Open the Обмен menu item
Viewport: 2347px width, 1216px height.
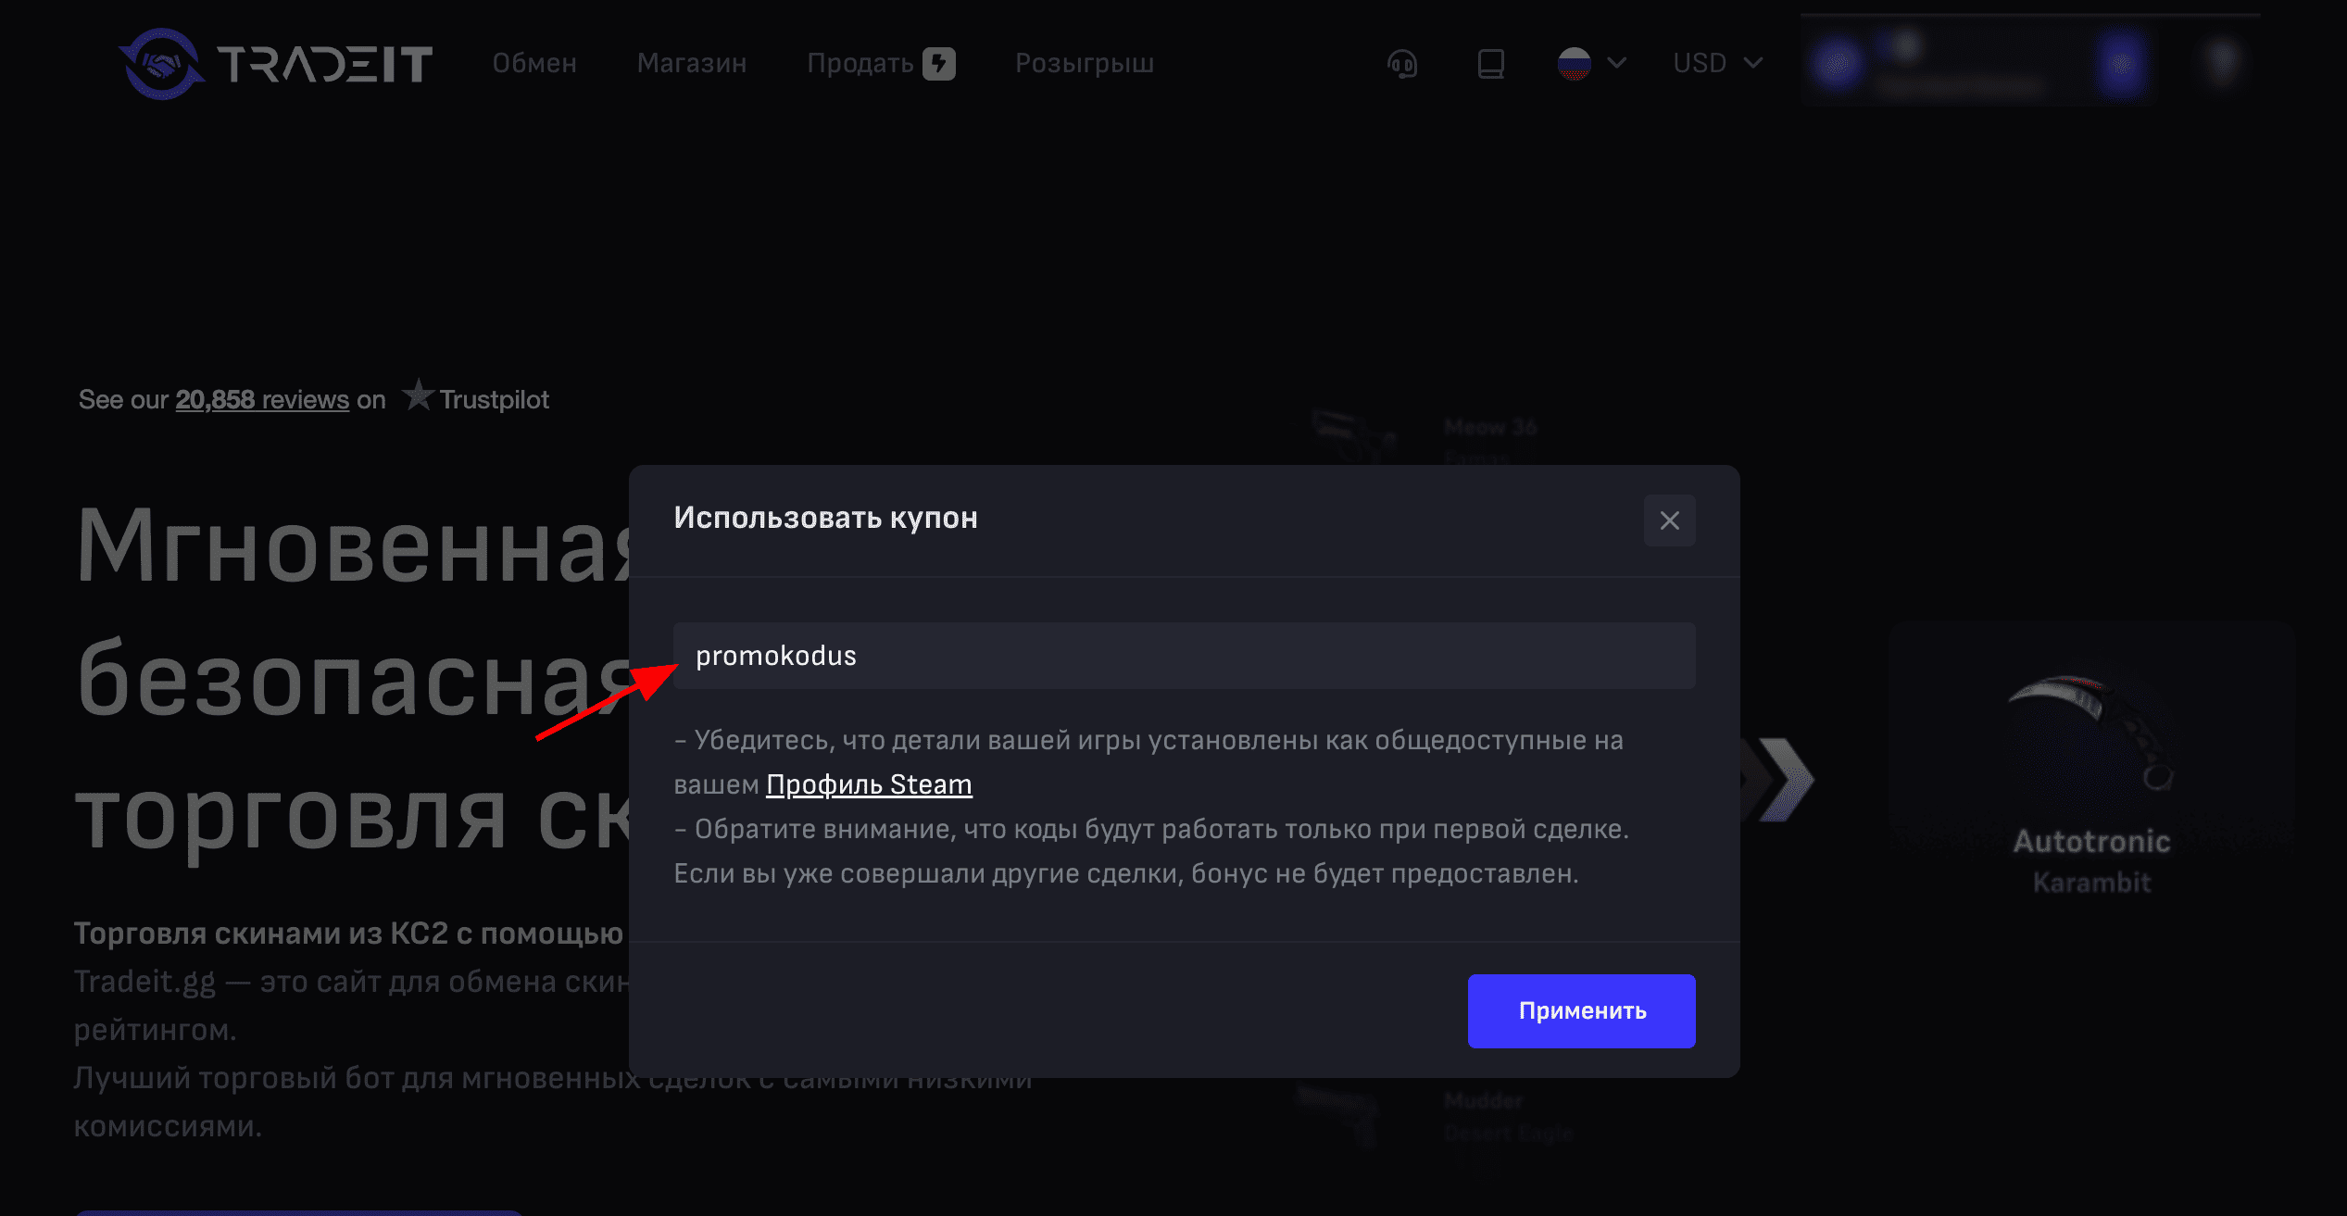[534, 63]
